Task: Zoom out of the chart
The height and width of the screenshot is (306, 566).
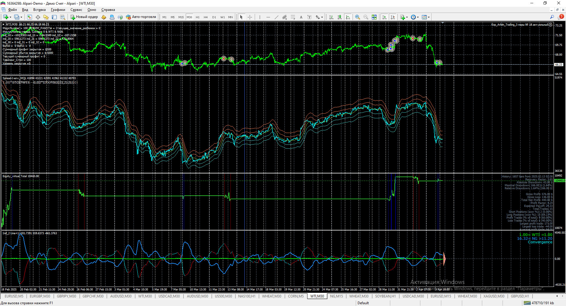Action: click(366, 17)
